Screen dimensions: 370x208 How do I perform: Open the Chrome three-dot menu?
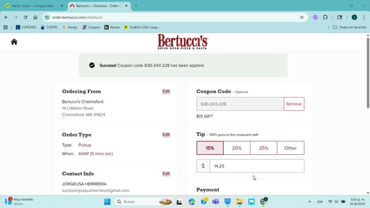coord(364,17)
